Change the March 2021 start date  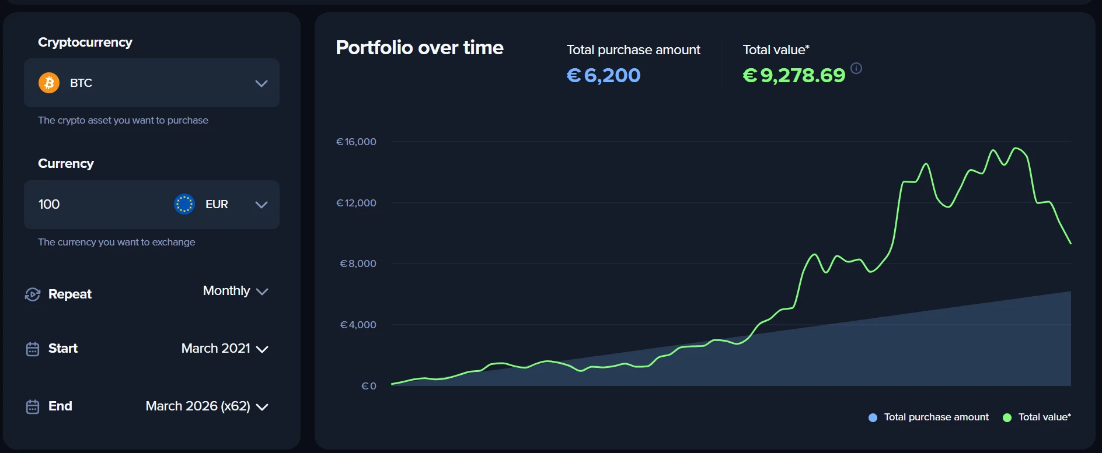click(224, 349)
